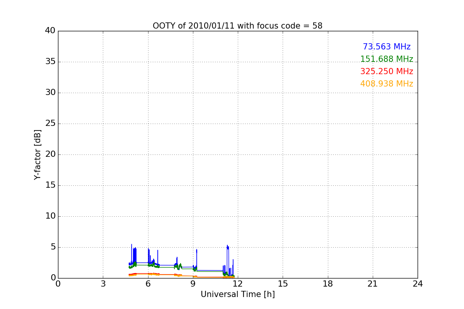Screen dimensions: 464x309
Task: Click x-axis tick label 12
Action: (x=238, y=284)
